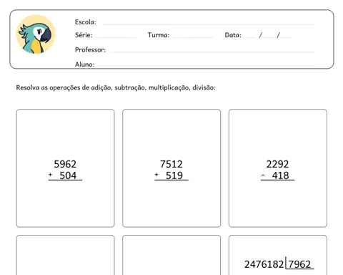This screenshot has width=343, height=275.
Task: Select the Data day blank
Action: tap(250, 37)
